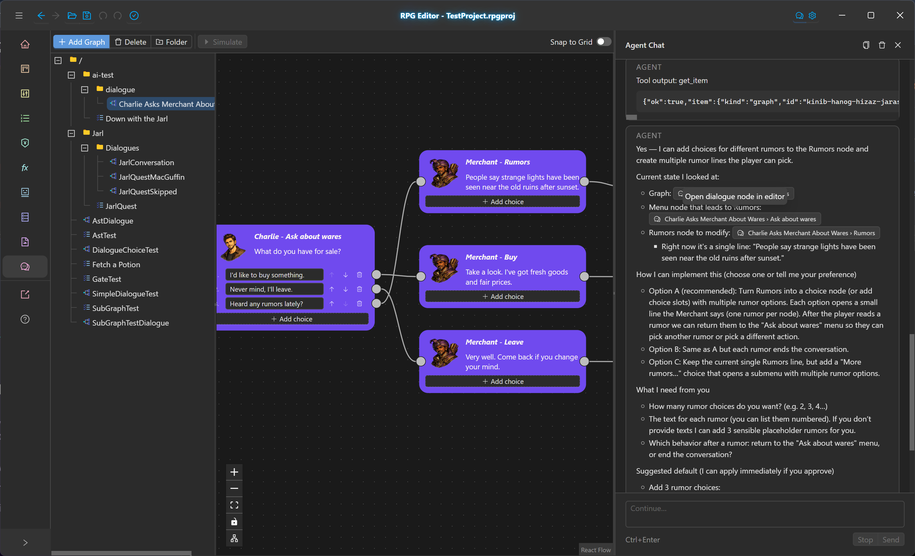Click the Simulate button
Image resolution: width=915 pixels, height=556 pixels.
point(223,42)
